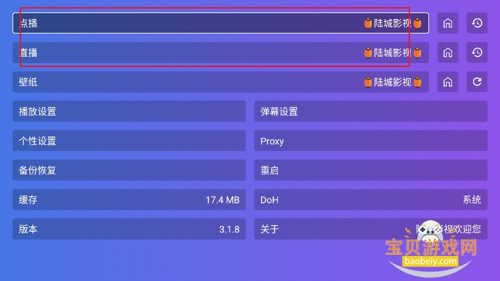Viewport: 500px width, 281px height.
Task: Open 备份恢复 backup and restore
Action: coord(129,171)
